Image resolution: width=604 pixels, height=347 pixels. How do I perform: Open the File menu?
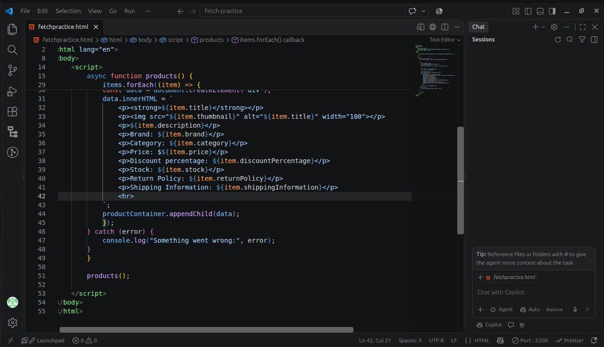pyautogui.click(x=25, y=11)
